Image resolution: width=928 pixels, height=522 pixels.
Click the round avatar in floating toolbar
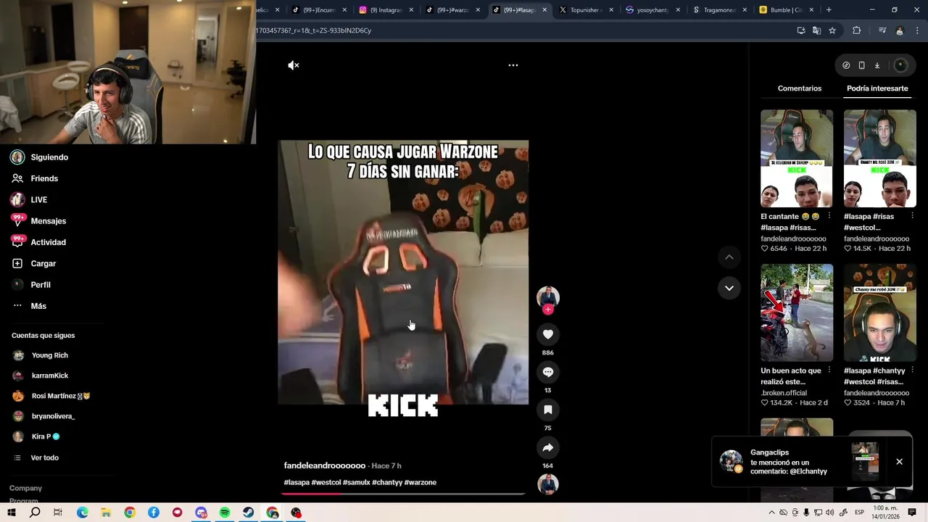point(900,65)
